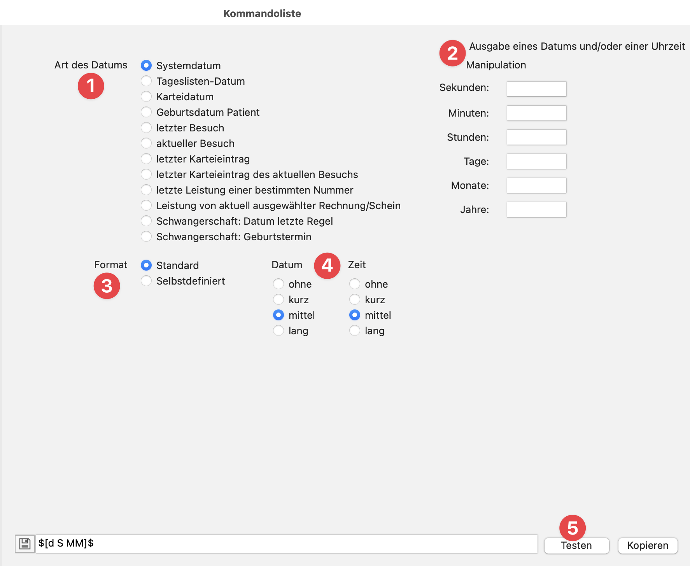Focus the Sekunden input field

coord(536,89)
